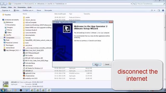Click Computador in the address breadcrumb
Viewport: 166px width, 93px height.
point(17,4)
